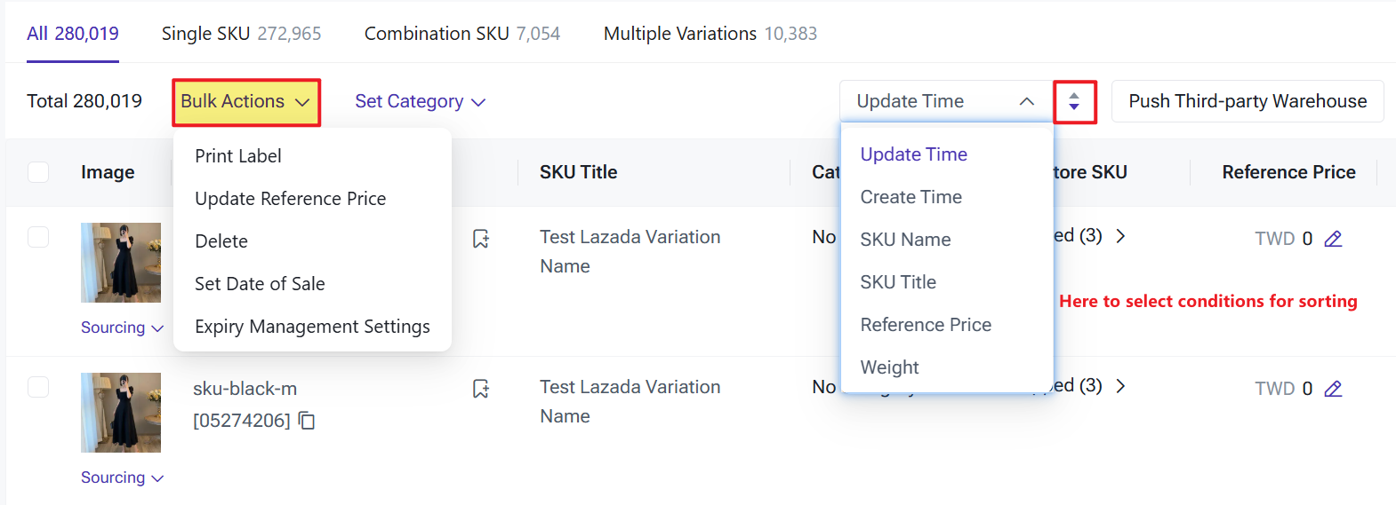The width and height of the screenshot is (1396, 505).
Task: Edit second row's reference price pencil icon
Action: [1333, 389]
